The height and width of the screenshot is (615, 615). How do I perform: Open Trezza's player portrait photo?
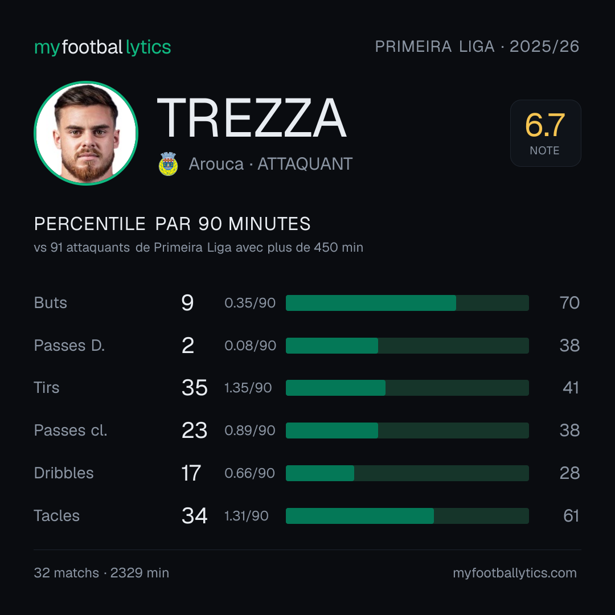coord(86,133)
